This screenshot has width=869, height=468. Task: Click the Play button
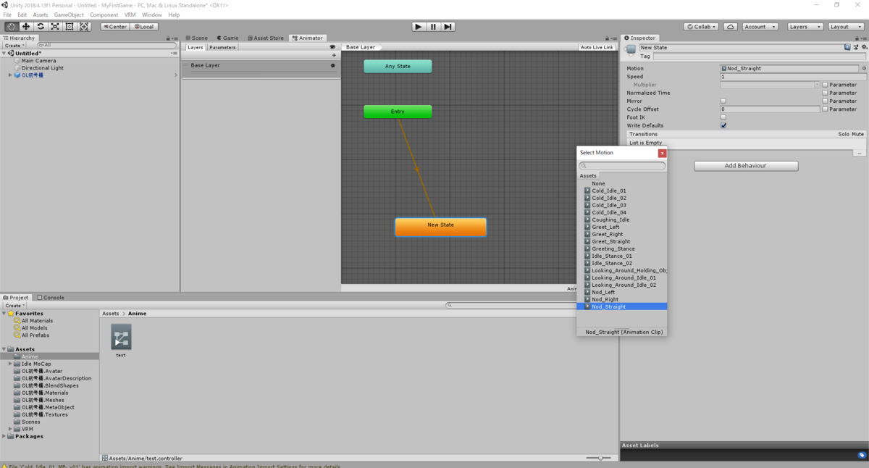pos(419,27)
